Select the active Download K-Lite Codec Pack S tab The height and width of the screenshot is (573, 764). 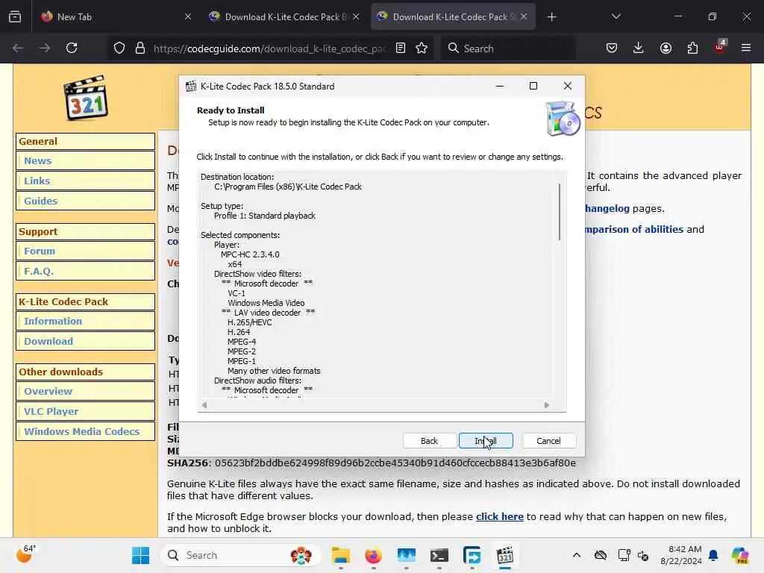[453, 16]
